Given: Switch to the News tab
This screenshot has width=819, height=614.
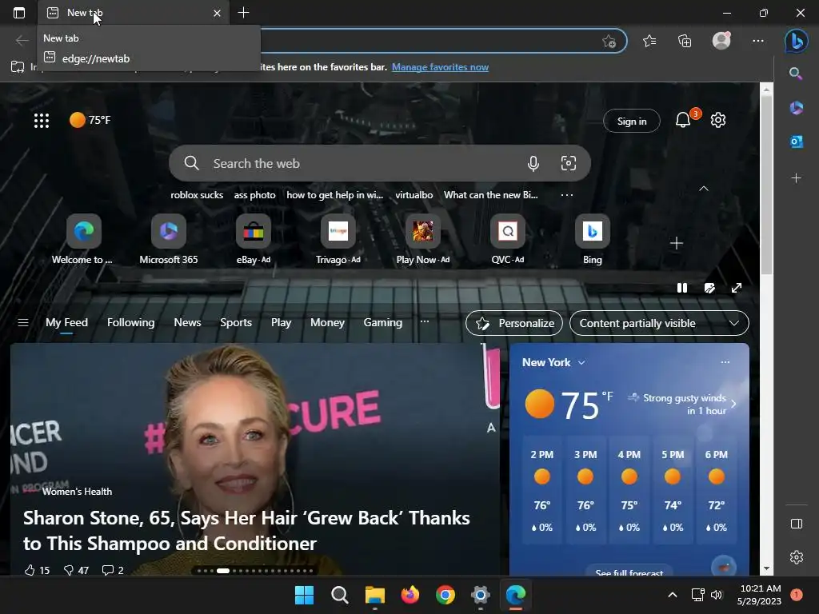Looking at the screenshot, I should pyautogui.click(x=187, y=323).
